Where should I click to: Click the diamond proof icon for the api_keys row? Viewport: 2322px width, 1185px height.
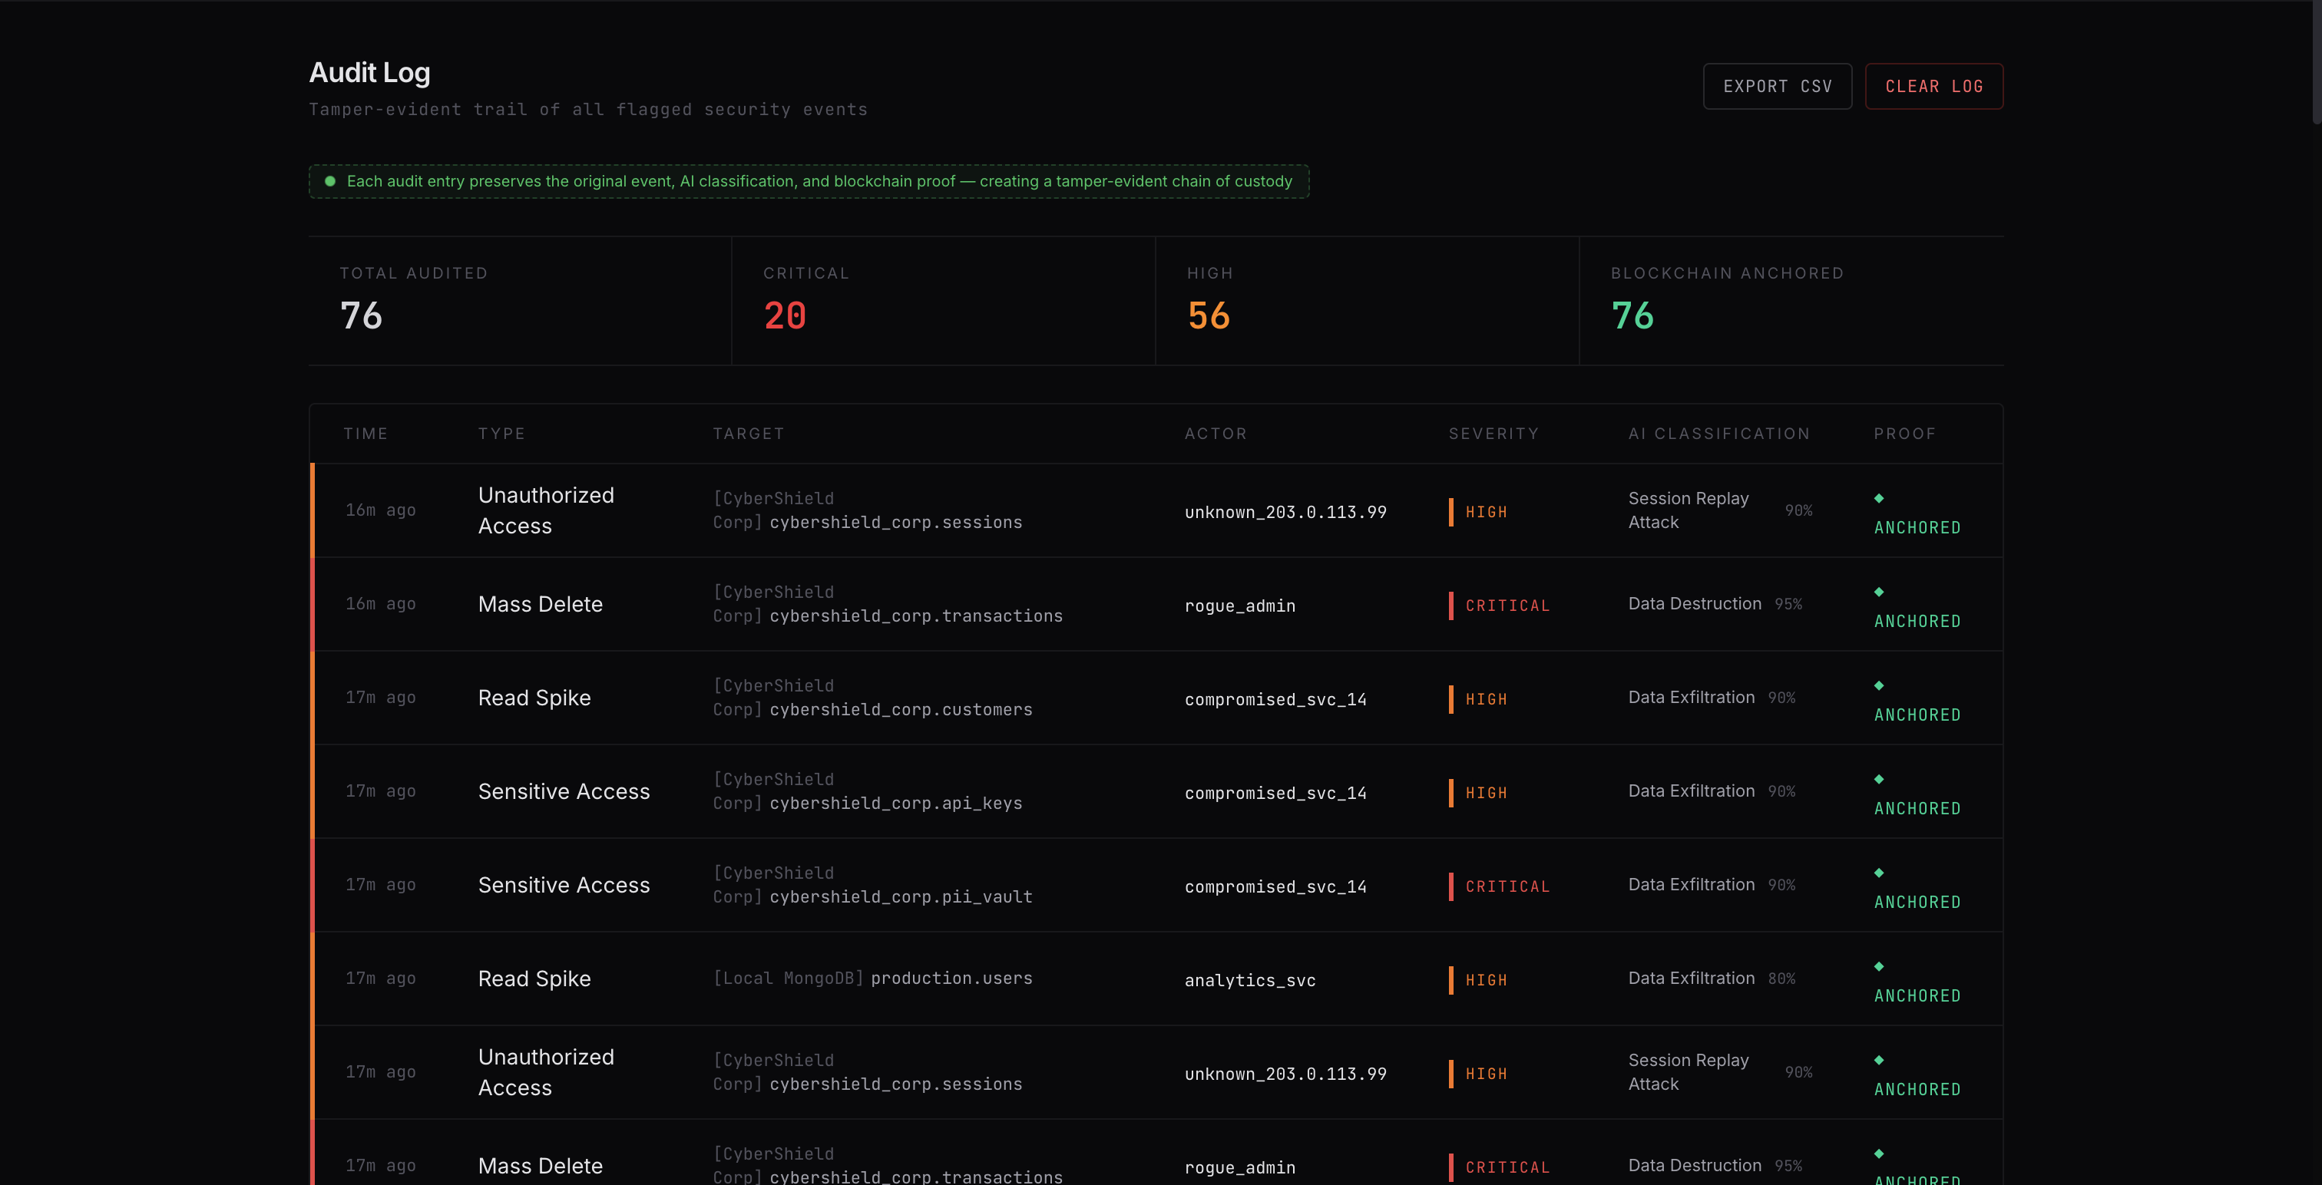coord(1878,780)
